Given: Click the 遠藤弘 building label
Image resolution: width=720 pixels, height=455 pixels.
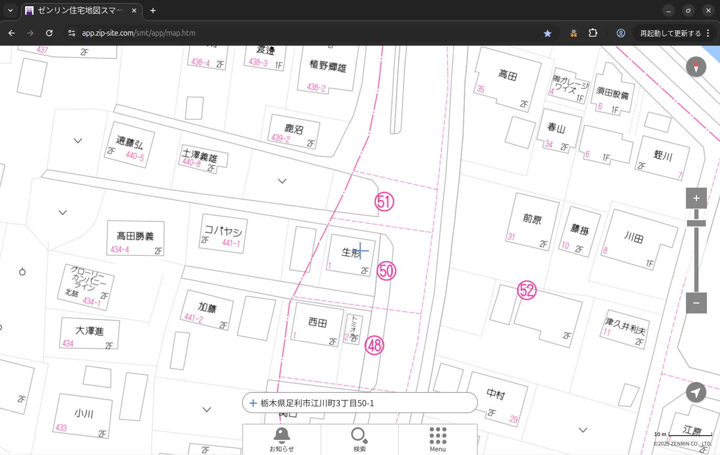Looking at the screenshot, I should pyautogui.click(x=129, y=142).
